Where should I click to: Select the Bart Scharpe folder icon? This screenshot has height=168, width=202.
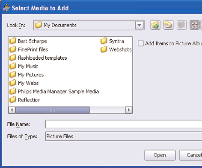[13, 41]
